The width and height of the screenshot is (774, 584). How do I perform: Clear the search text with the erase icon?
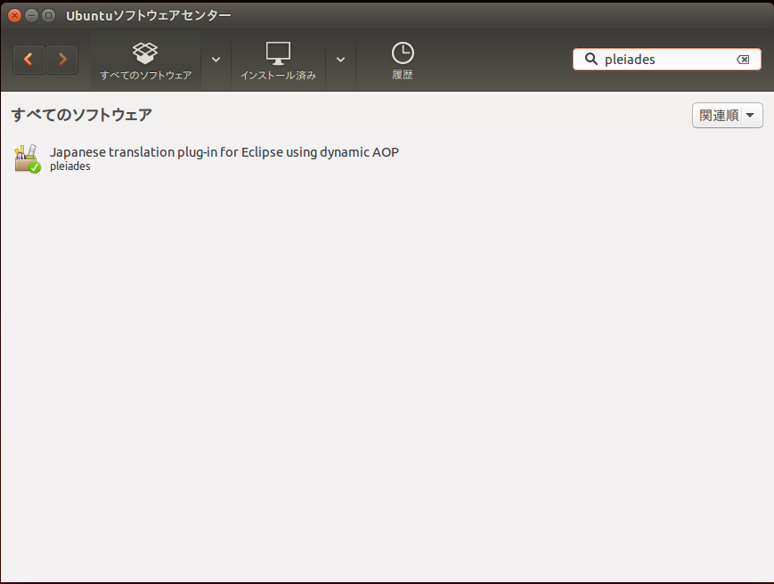pos(743,60)
